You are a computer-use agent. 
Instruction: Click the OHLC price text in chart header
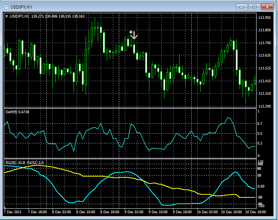58,16
